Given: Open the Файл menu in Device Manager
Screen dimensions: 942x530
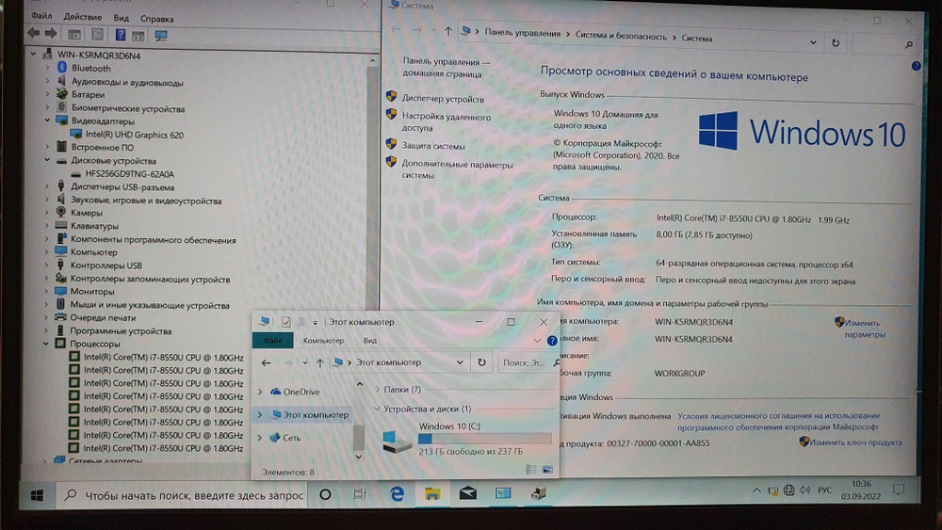Looking at the screenshot, I should pos(41,16).
